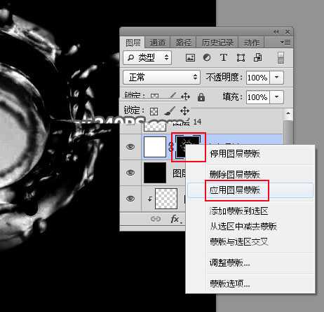Switch to the 通道 tab
Image resolution: width=324 pixels, height=312 pixels.
pyautogui.click(x=158, y=43)
